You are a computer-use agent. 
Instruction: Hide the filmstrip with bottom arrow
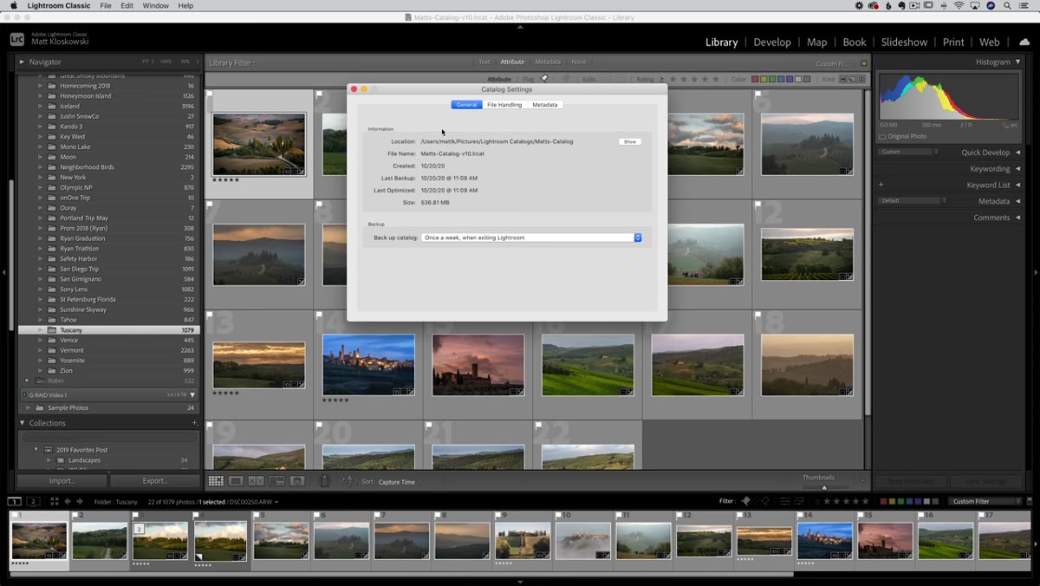point(520,582)
